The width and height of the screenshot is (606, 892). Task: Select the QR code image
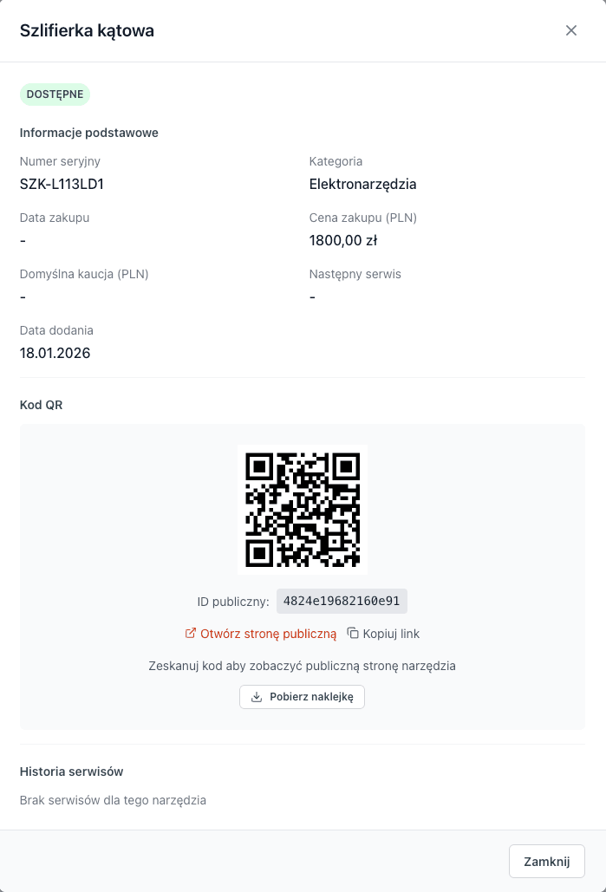(302, 509)
